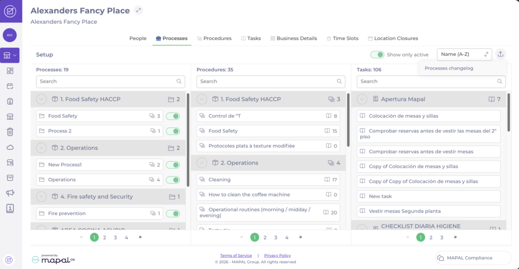This screenshot has height=269, width=519.
Task: Switch to the Procedures tab
Action: point(214,39)
